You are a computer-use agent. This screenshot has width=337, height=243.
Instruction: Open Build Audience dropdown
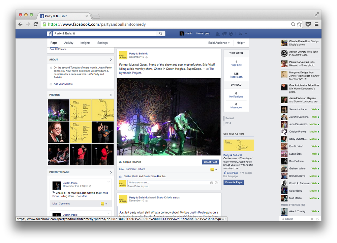pos(219,43)
